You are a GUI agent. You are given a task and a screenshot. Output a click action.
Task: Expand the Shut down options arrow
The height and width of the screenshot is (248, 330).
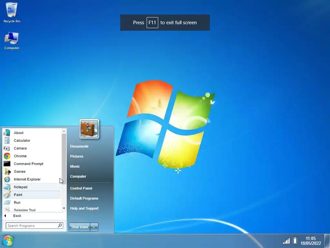click(94, 227)
